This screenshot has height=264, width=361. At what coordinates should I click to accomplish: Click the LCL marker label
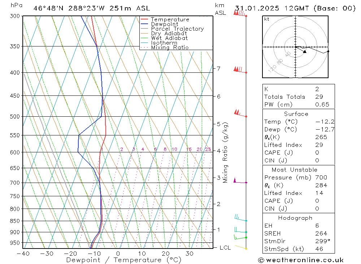tap(225, 248)
